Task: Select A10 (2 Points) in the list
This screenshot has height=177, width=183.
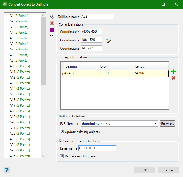Action: point(20,66)
